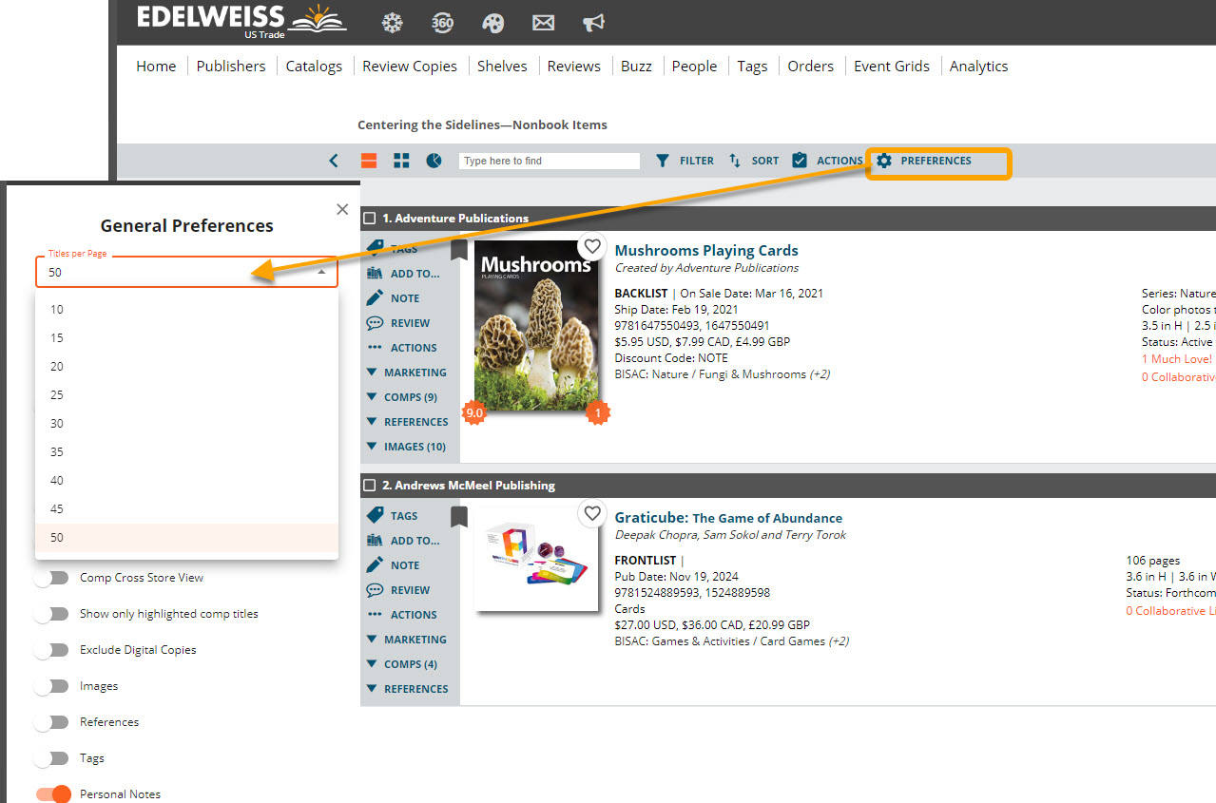
Task: Choose 50 in the dropdown list
Action: pyautogui.click(x=186, y=538)
